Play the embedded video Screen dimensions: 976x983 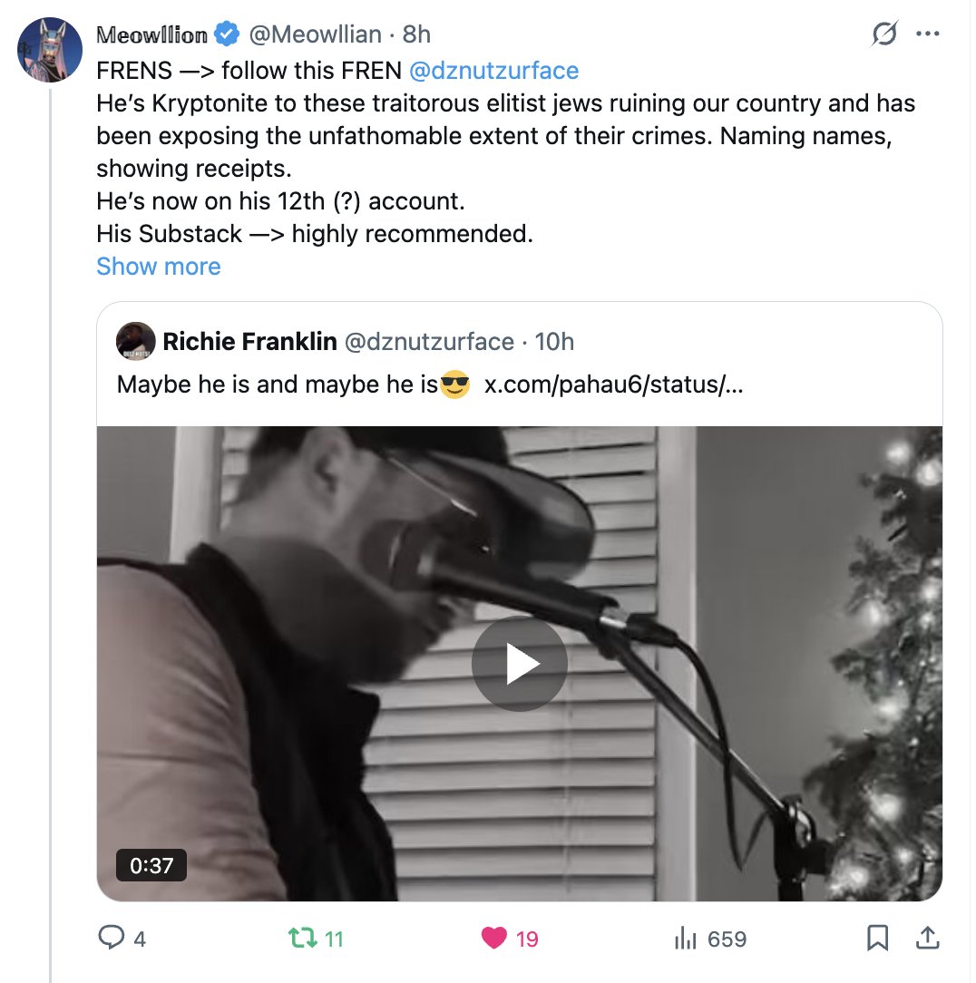[x=520, y=664]
